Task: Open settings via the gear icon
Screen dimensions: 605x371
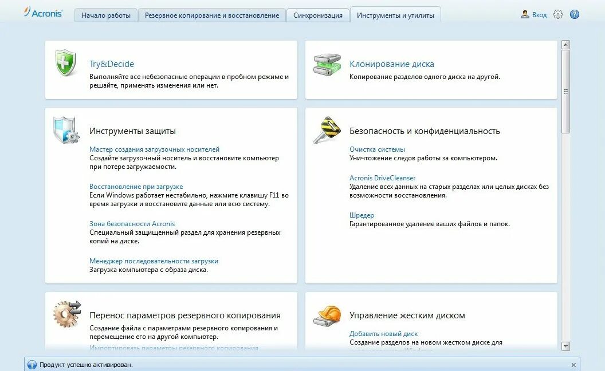Action: coord(558,15)
